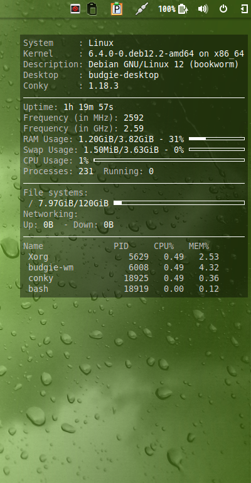The height and width of the screenshot is (483, 251).
Task: Click the Swap Usage progress bar
Action: [x=216, y=150]
